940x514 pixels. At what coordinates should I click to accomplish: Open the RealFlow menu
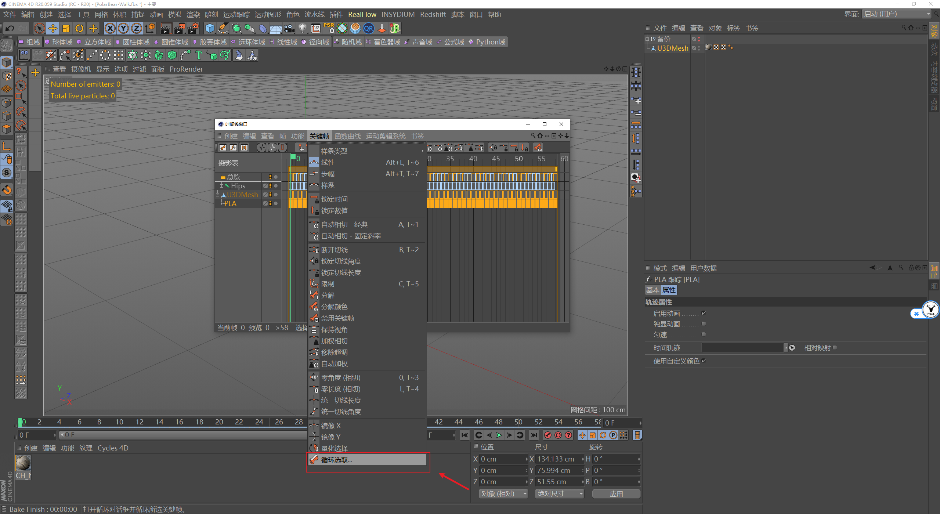click(362, 14)
